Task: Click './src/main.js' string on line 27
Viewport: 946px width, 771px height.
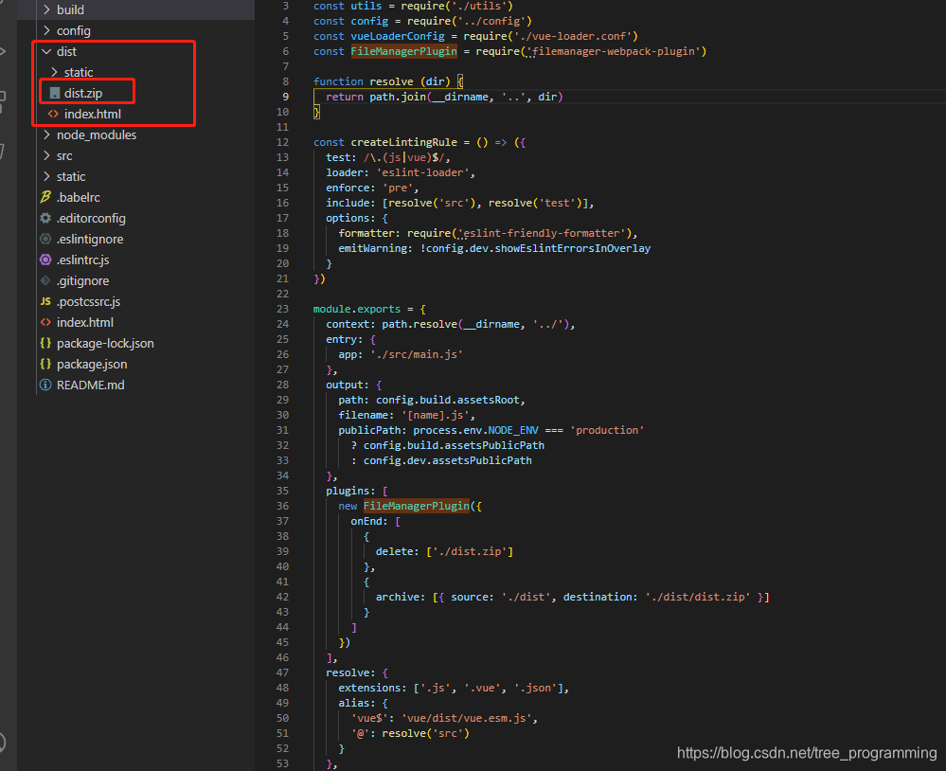Action: pyautogui.click(x=417, y=354)
